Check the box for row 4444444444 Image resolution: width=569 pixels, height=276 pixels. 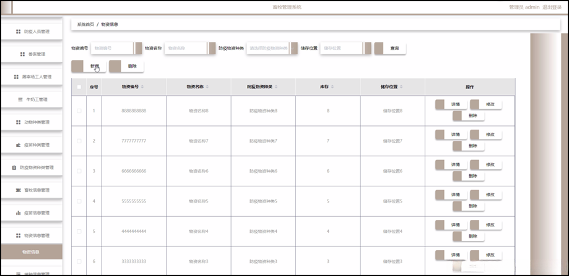point(79,231)
